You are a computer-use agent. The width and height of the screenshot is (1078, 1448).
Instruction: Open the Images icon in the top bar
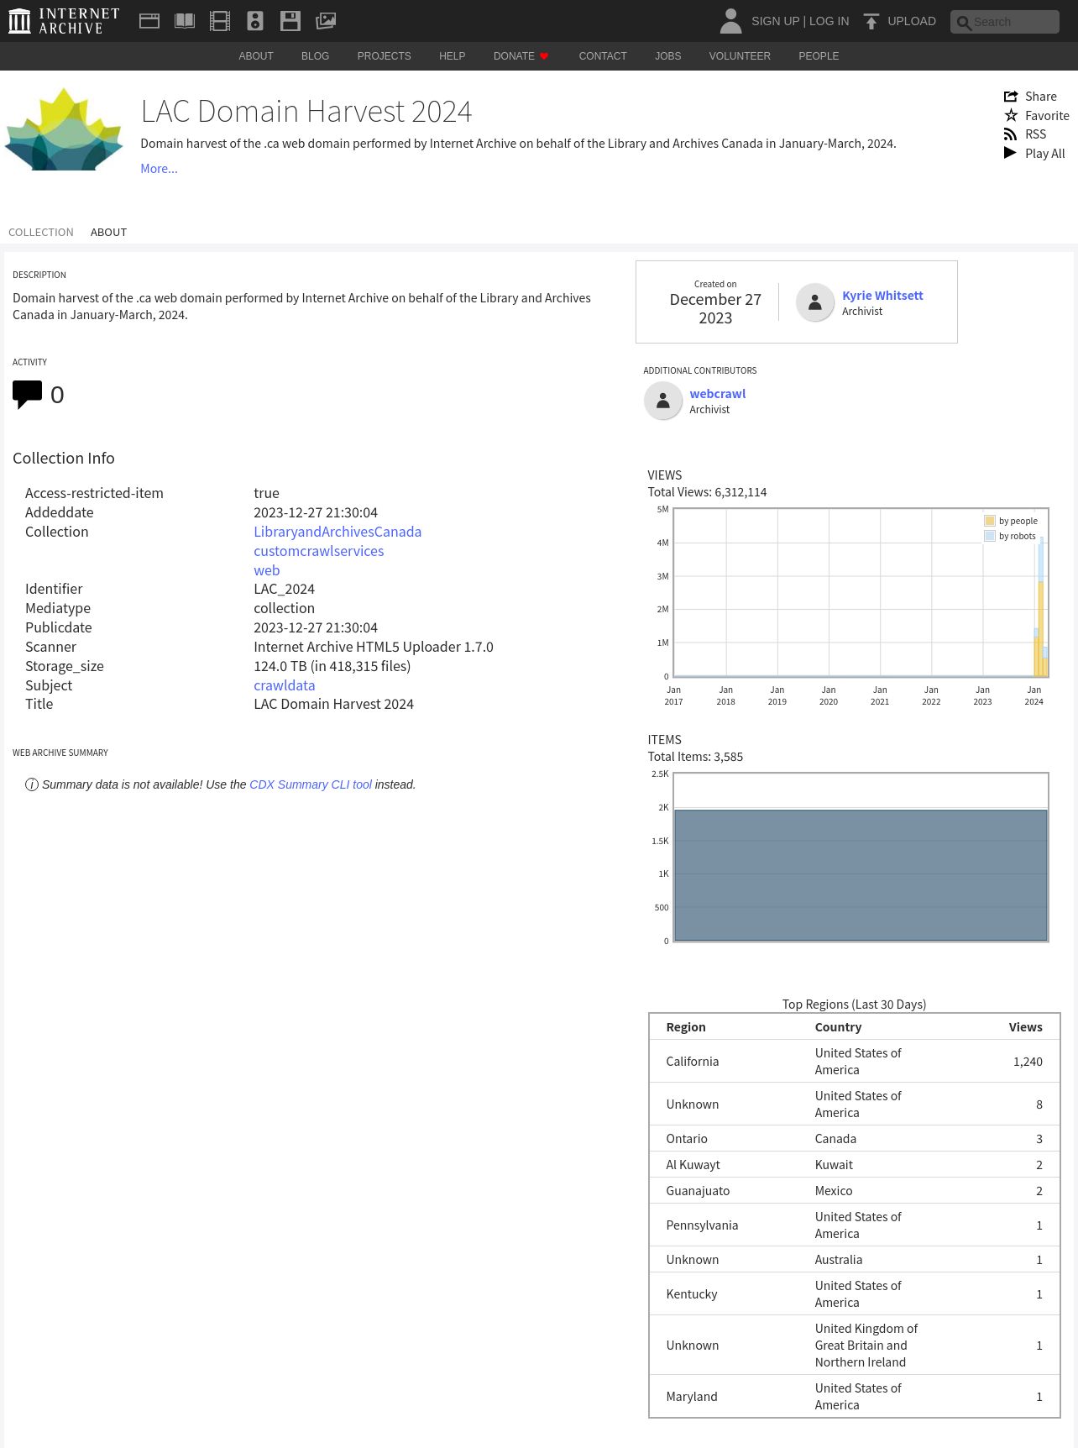(326, 21)
